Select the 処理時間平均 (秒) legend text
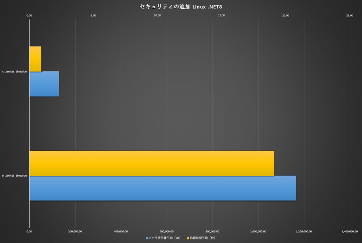Viewport: 362px width, 243px height. (x=203, y=238)
